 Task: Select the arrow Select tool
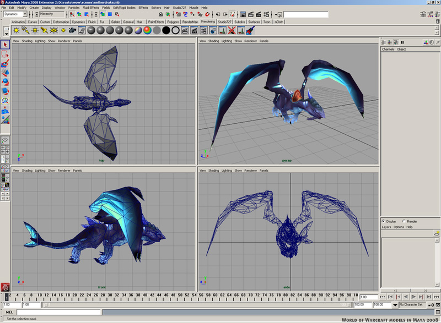click(5, 45)
